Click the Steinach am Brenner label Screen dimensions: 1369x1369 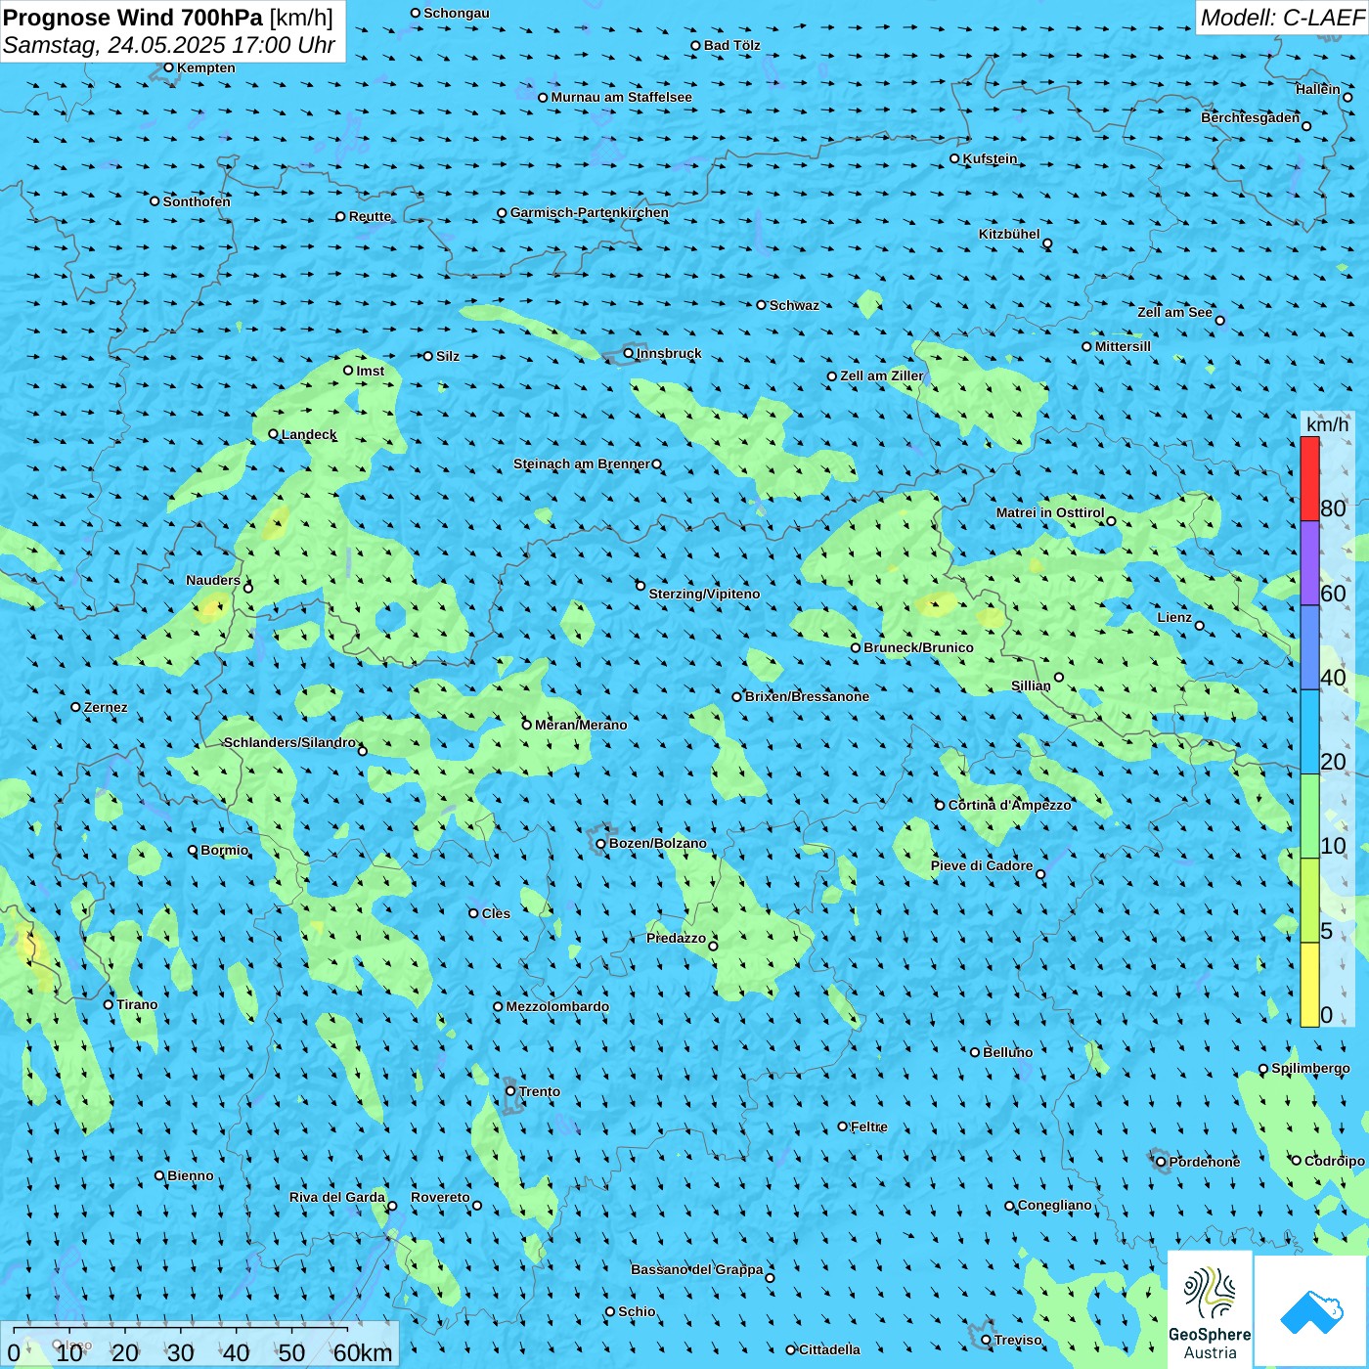[x=582, y=464]
